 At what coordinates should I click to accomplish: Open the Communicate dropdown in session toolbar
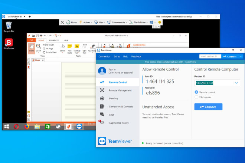pos(117,22)
